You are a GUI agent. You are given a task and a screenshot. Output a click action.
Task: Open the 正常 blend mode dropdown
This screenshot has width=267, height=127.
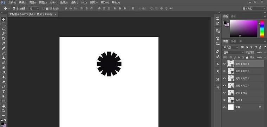click(234, 53)
